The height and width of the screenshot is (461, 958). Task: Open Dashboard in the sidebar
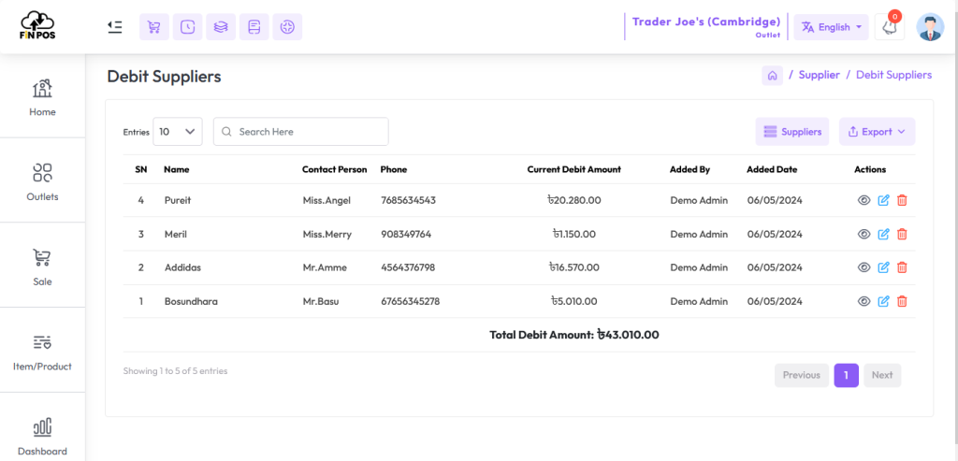42,436
